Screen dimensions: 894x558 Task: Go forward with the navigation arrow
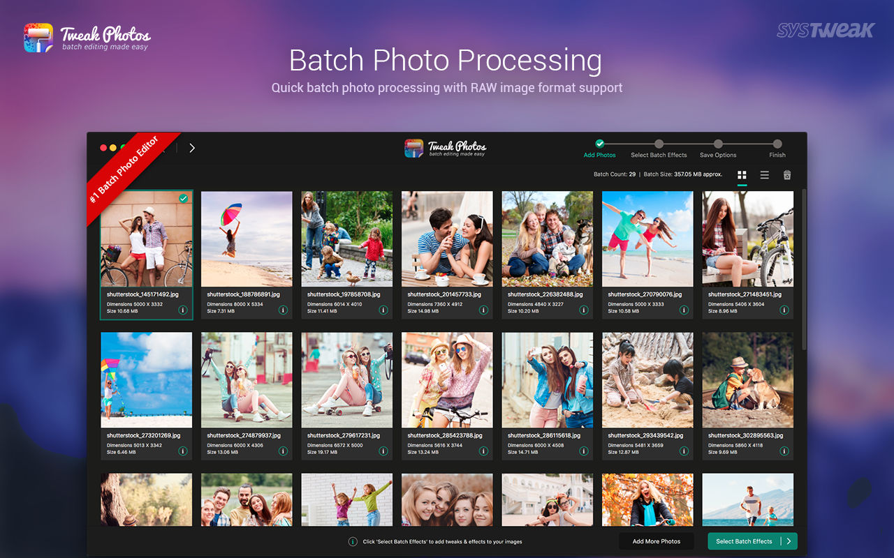point(192,148)
